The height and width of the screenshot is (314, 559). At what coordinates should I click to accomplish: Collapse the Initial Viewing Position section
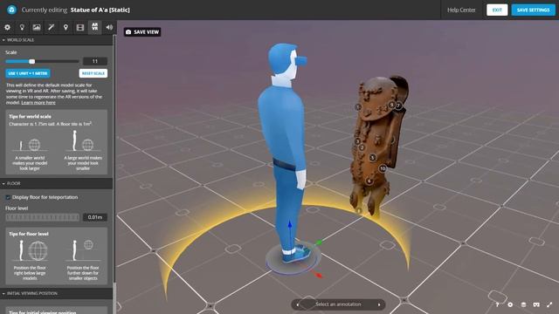pos(56,293)
